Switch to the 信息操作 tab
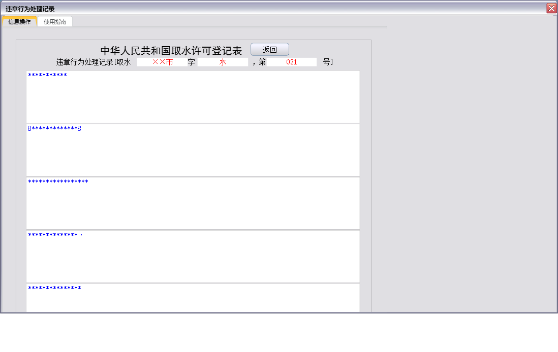This screenshot has width=558, height=352. (x=20, y=22)
